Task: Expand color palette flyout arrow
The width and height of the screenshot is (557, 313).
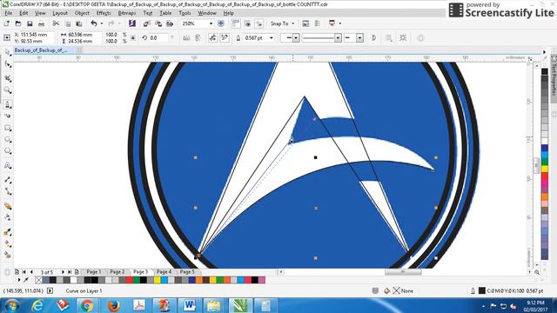Action: pyautogui.click(x=19, y=280)
